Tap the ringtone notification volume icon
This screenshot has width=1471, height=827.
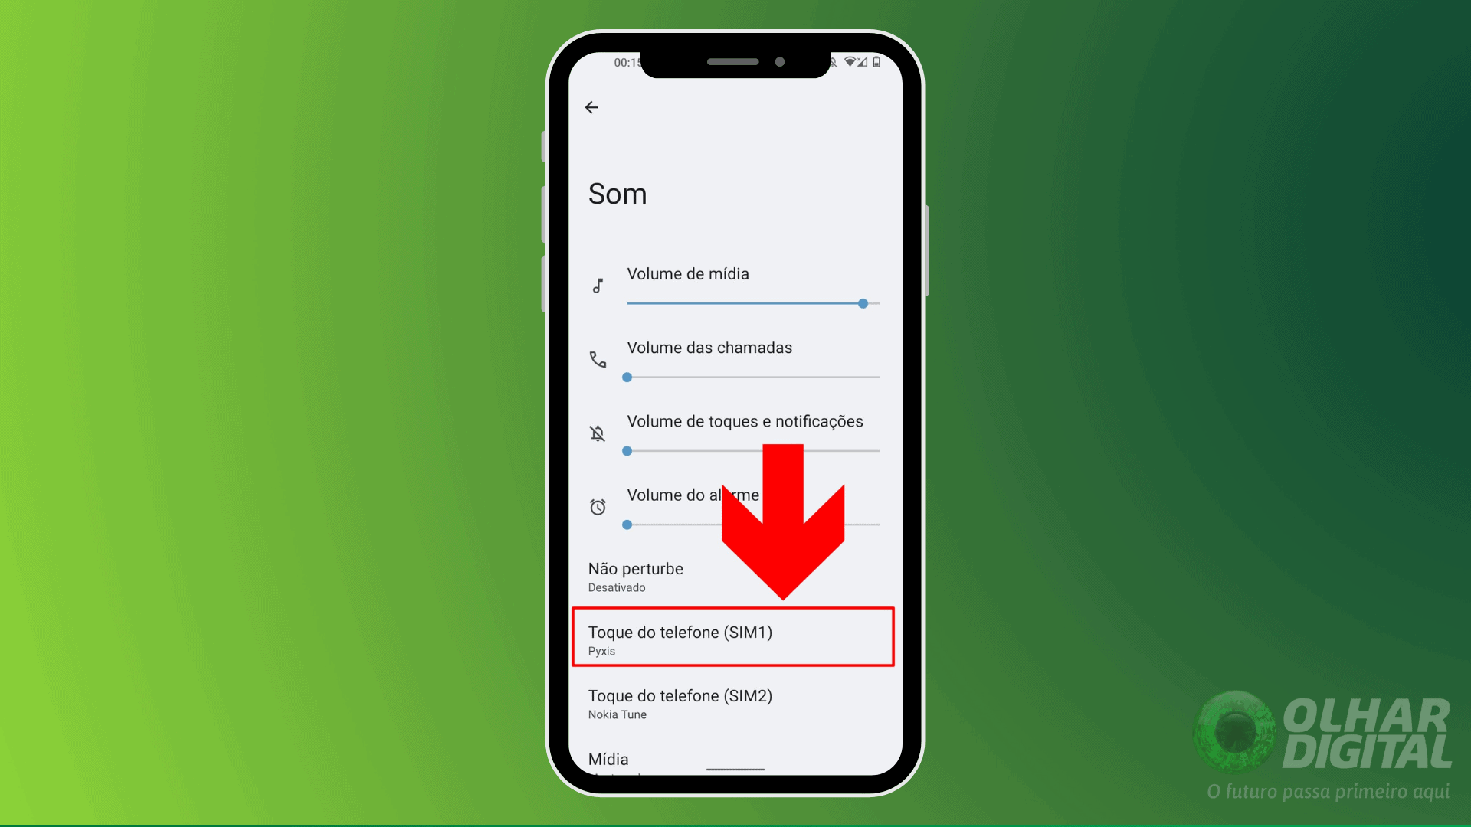point(597,432)
